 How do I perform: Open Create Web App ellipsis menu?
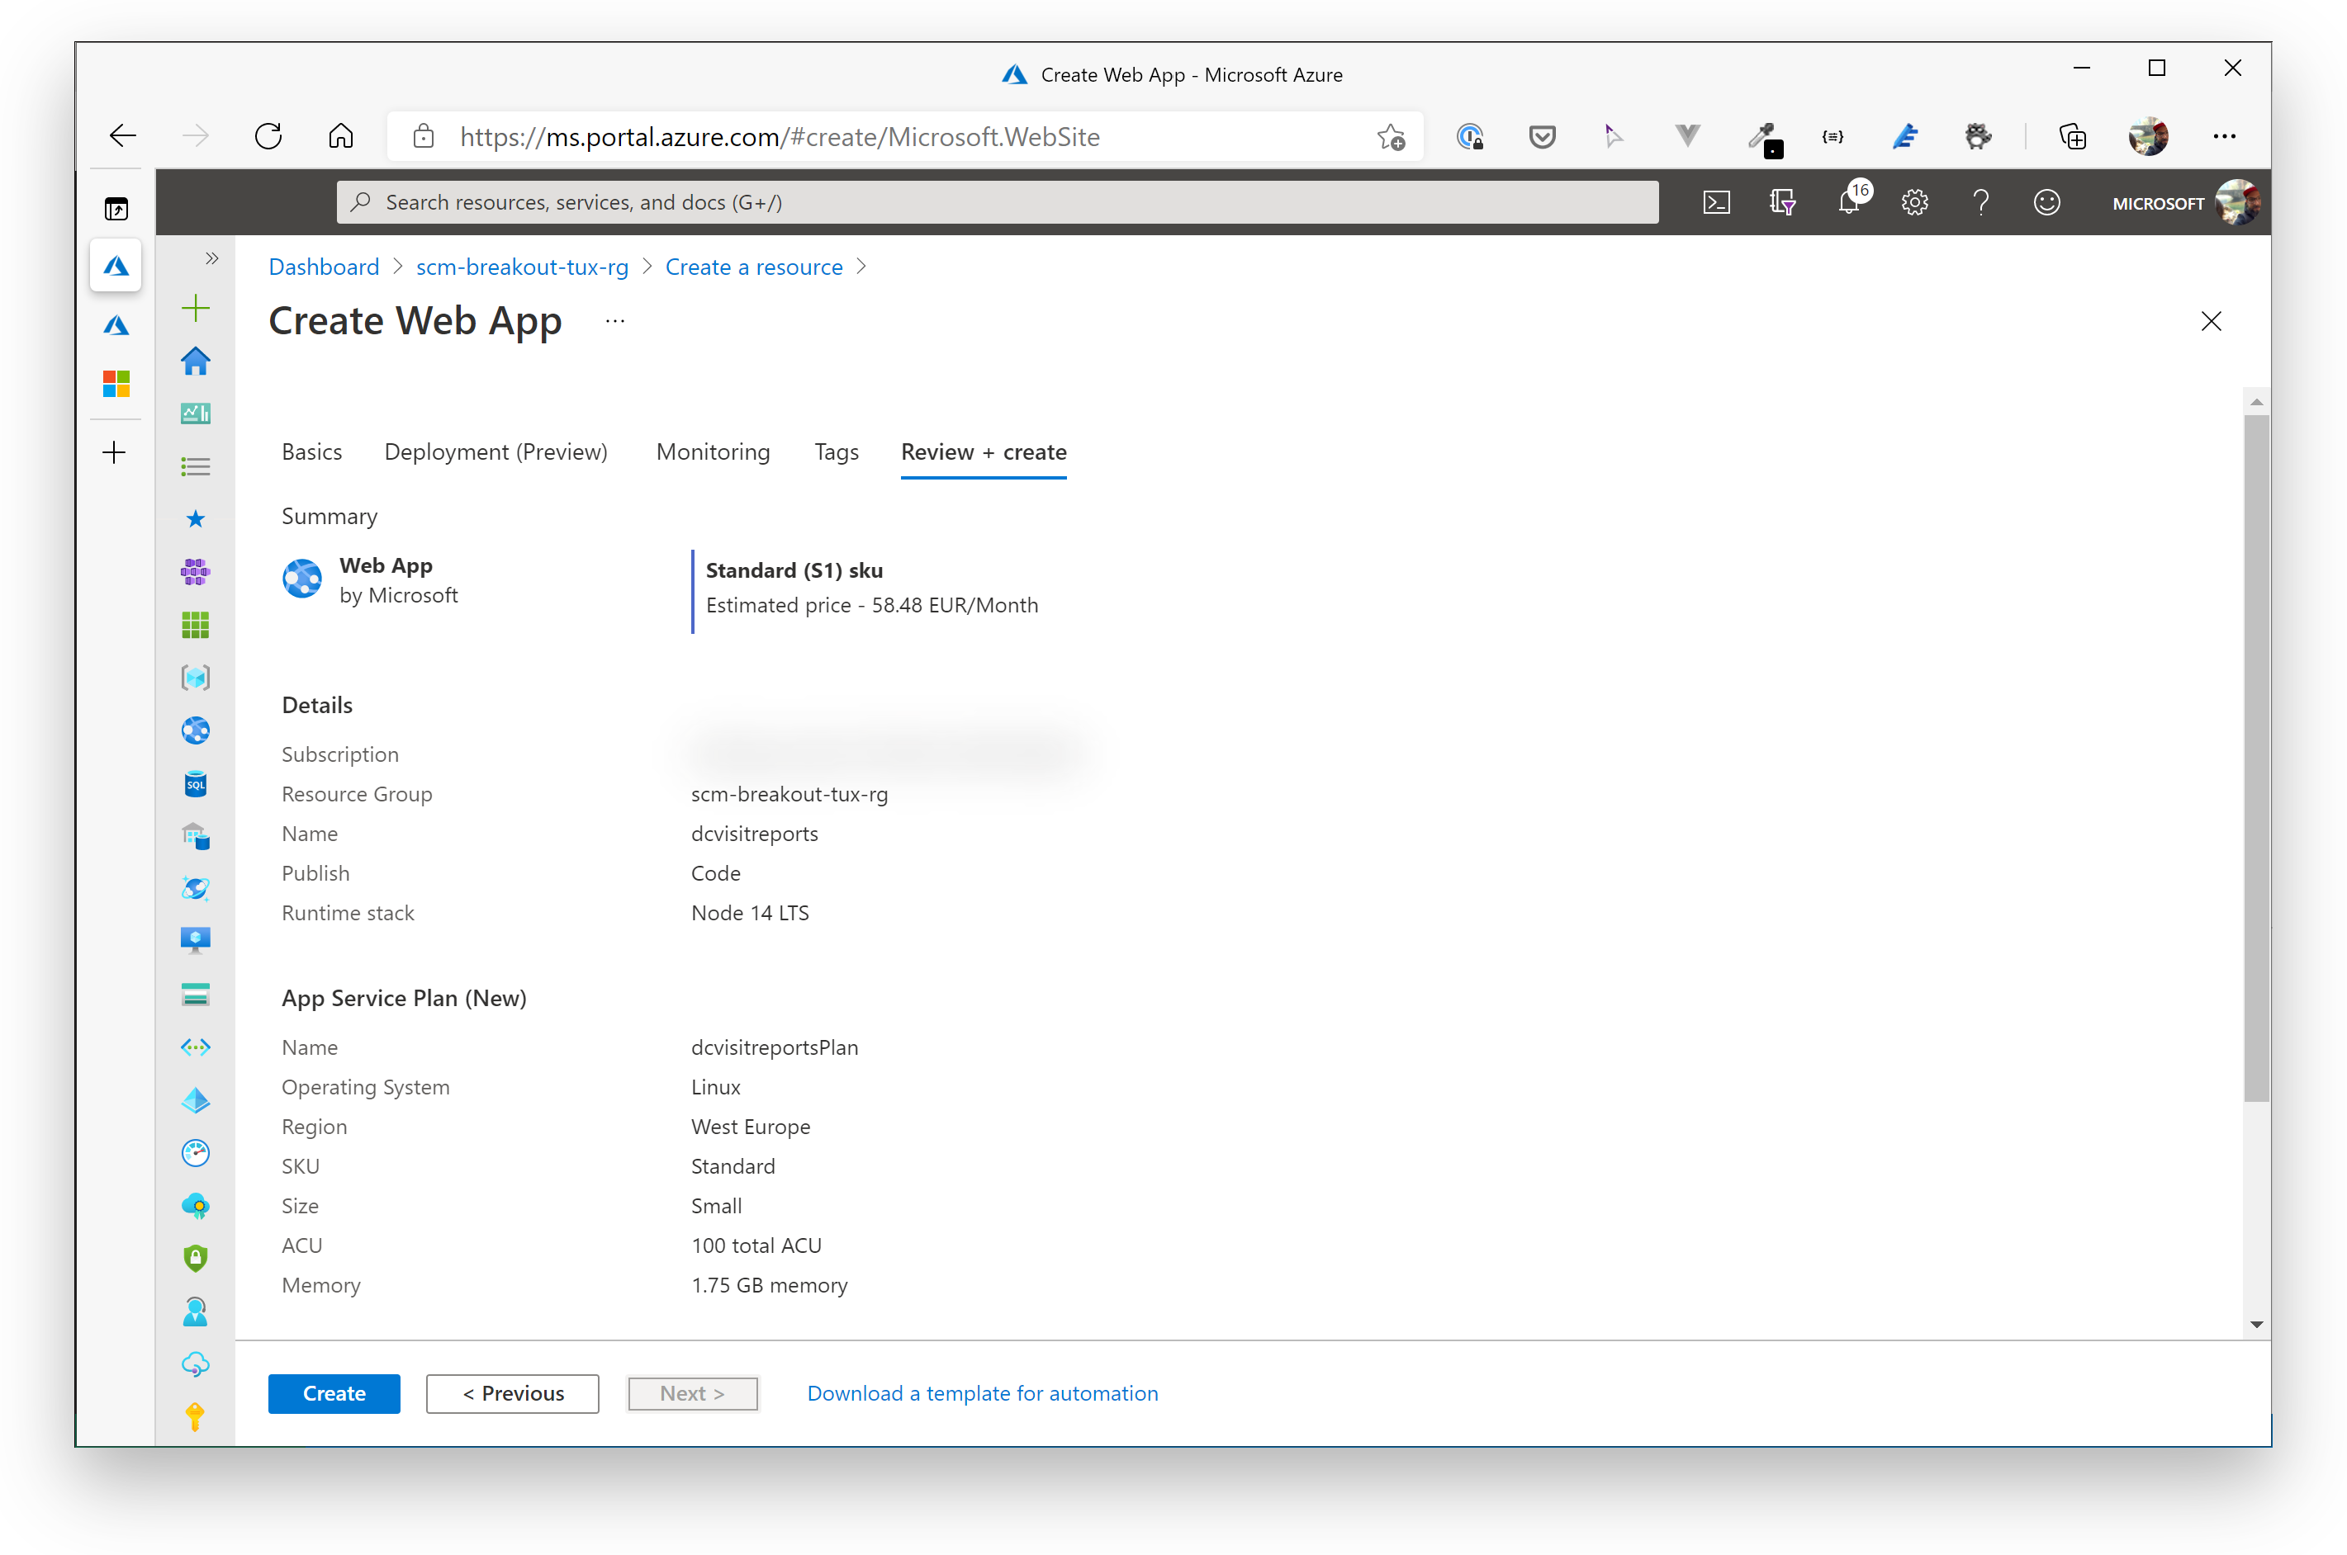pos(615,321)
